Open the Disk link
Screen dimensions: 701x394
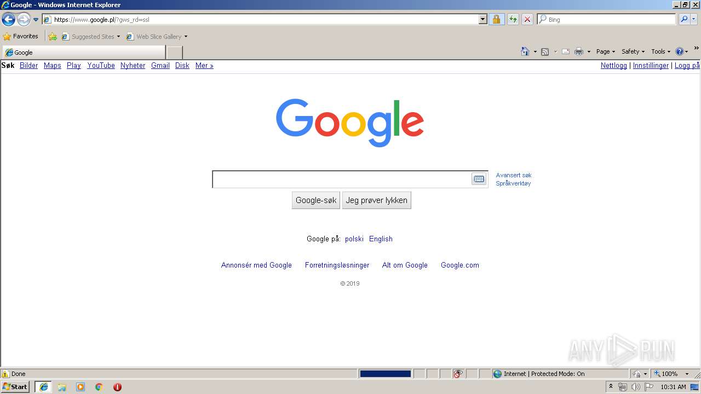182,66
